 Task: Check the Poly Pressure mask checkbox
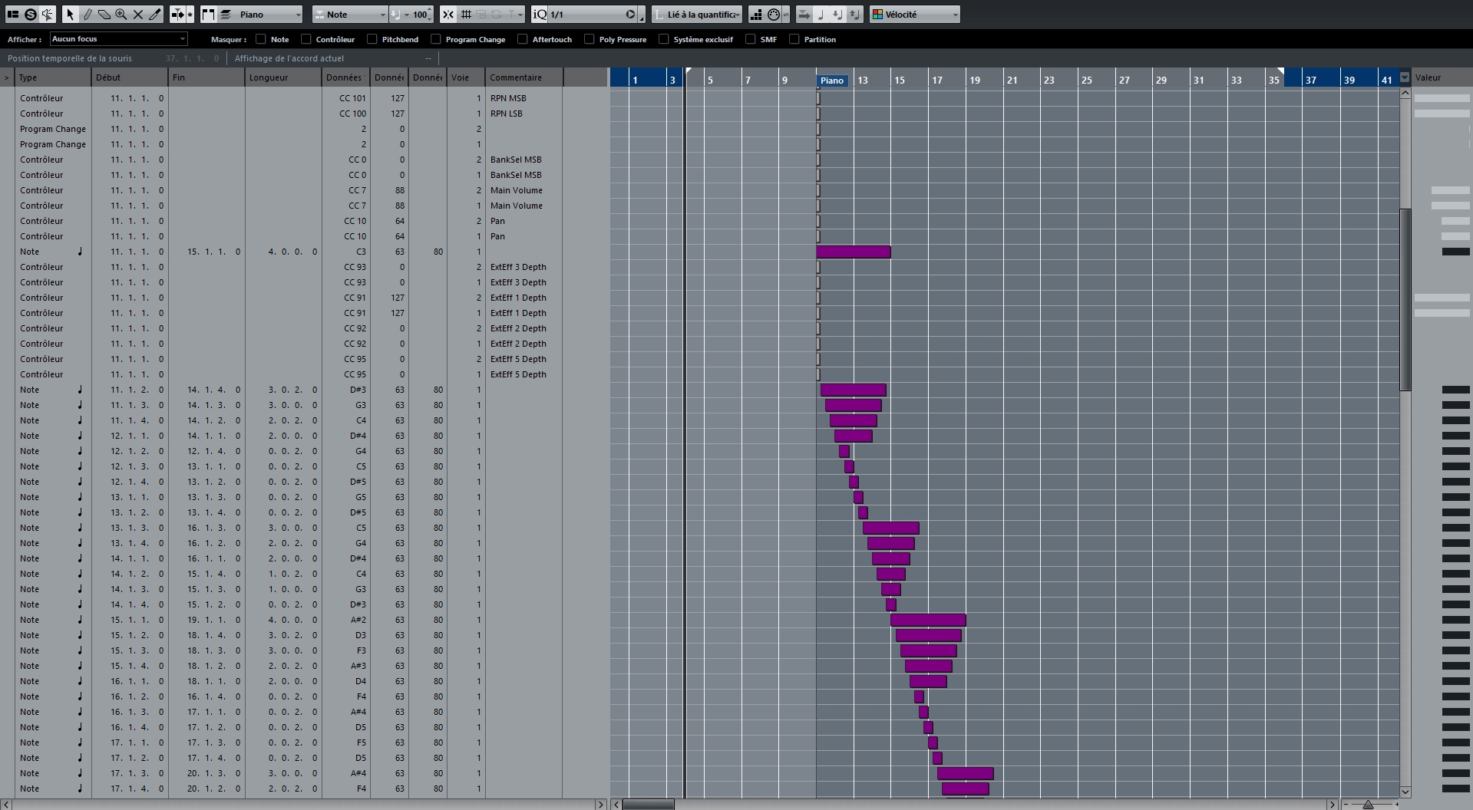[590, 39]
